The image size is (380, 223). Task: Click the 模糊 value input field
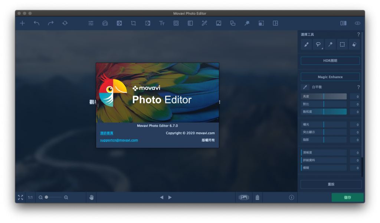coord(355,168)
